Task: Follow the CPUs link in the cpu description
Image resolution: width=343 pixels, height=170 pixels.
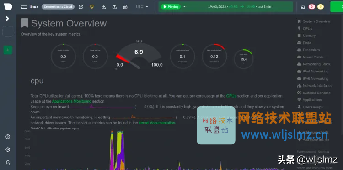Action: tap(231, 96)
